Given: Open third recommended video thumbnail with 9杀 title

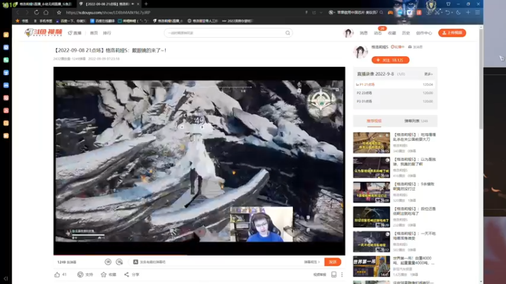Looking at the screenshot, I should [371, 192].
